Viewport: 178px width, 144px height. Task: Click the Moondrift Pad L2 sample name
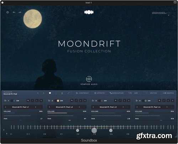click(64, 107)
